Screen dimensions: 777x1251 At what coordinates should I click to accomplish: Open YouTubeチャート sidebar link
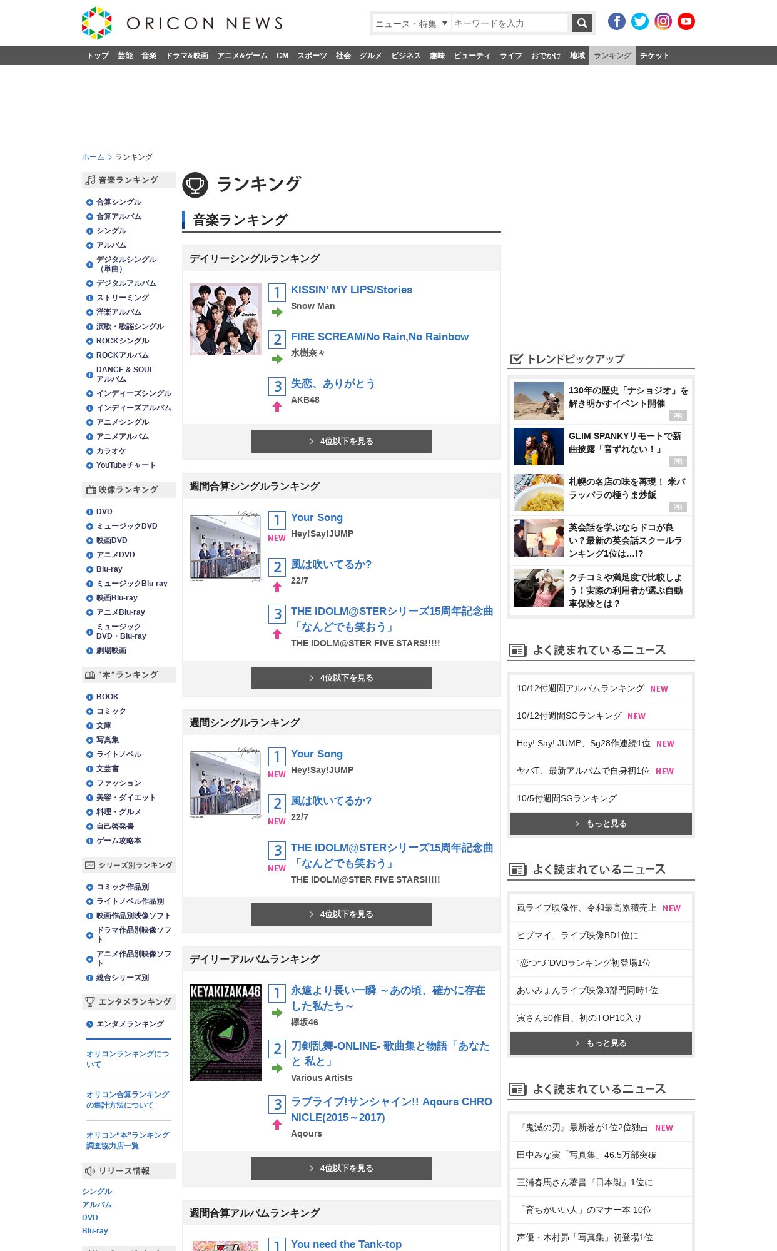[x=126, y=465]
